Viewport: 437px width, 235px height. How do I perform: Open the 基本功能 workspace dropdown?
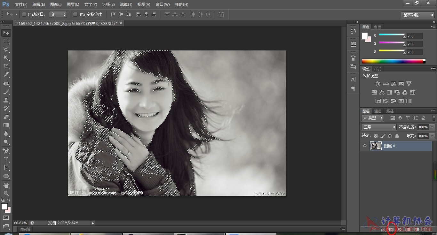pyautogui.click(x=418, y=15)
